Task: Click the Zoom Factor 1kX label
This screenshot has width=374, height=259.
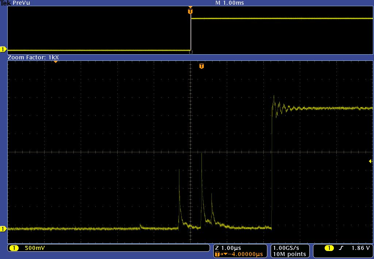Action: click(x=33, y=58)
